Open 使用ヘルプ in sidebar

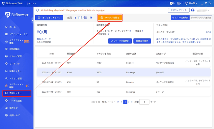pos(14,115)
